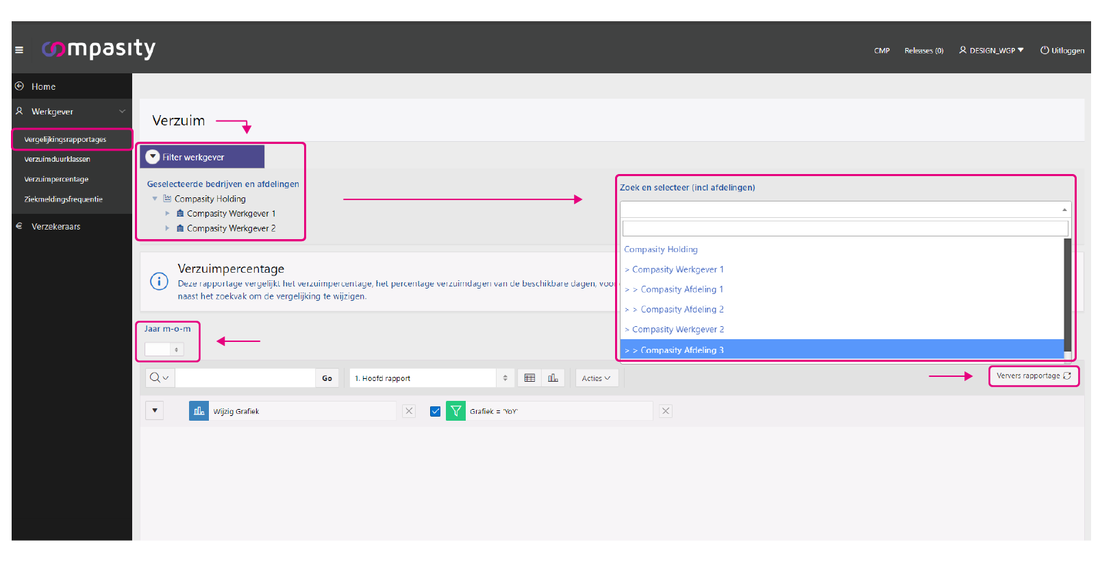Go to Home in sidebar
The height and width of the screenshot is (566, 1100).
72,86
